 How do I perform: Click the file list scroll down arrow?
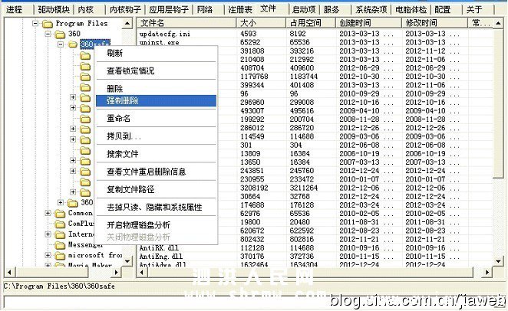point(498,261)
